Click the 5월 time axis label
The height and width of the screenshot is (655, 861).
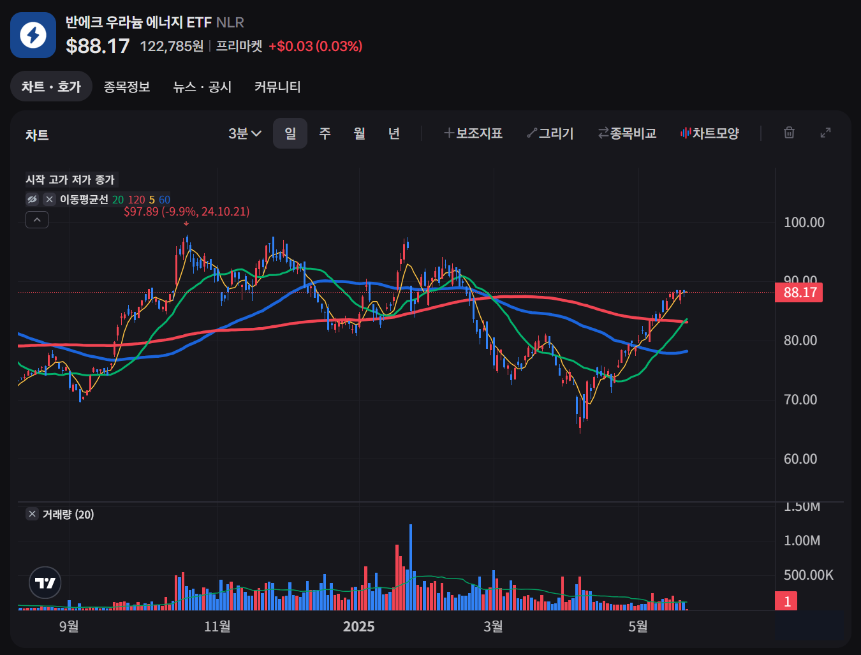click(638, 626)
